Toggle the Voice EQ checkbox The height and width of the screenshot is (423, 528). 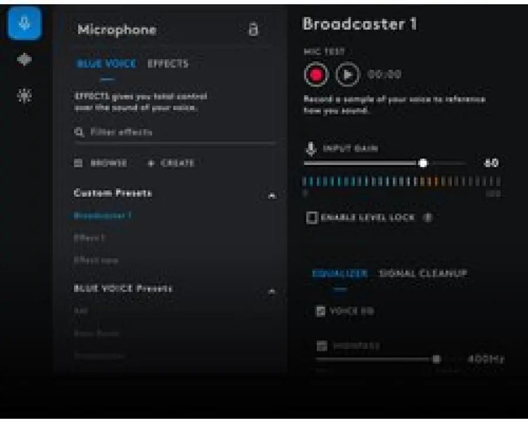point(320,311)
